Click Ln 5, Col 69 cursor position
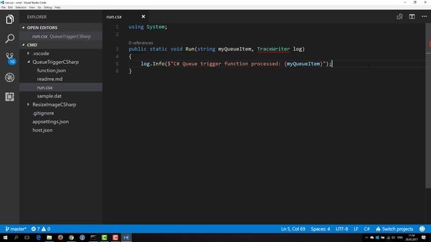 click(293, 229)
